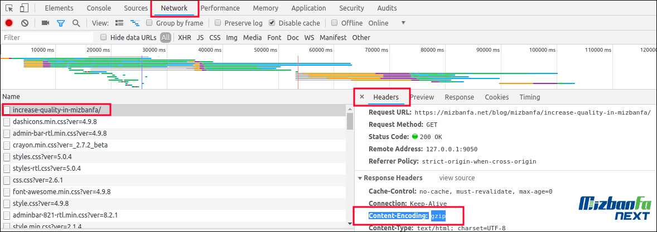Filter requests by Manifest
This screenshot has width=657, height=232.
[x=333, y=38]
